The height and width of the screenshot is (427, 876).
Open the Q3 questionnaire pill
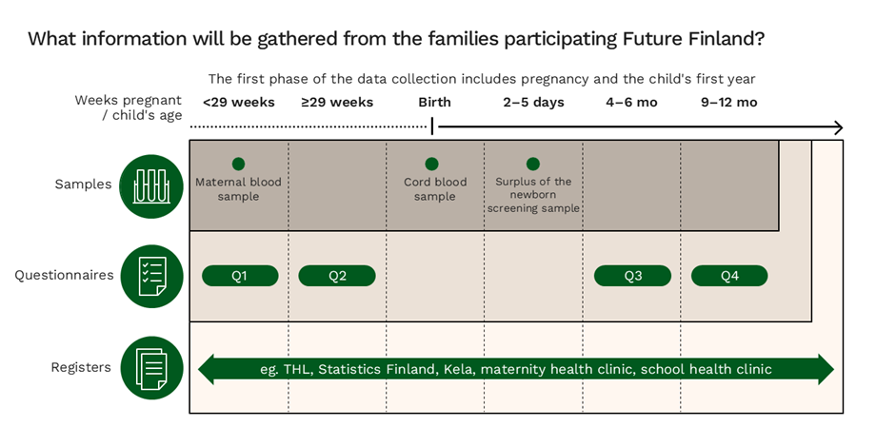(x=632, y=276)
